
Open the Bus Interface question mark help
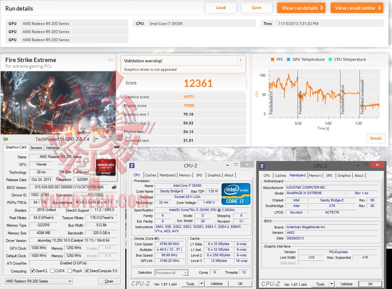tap(117, 202)
